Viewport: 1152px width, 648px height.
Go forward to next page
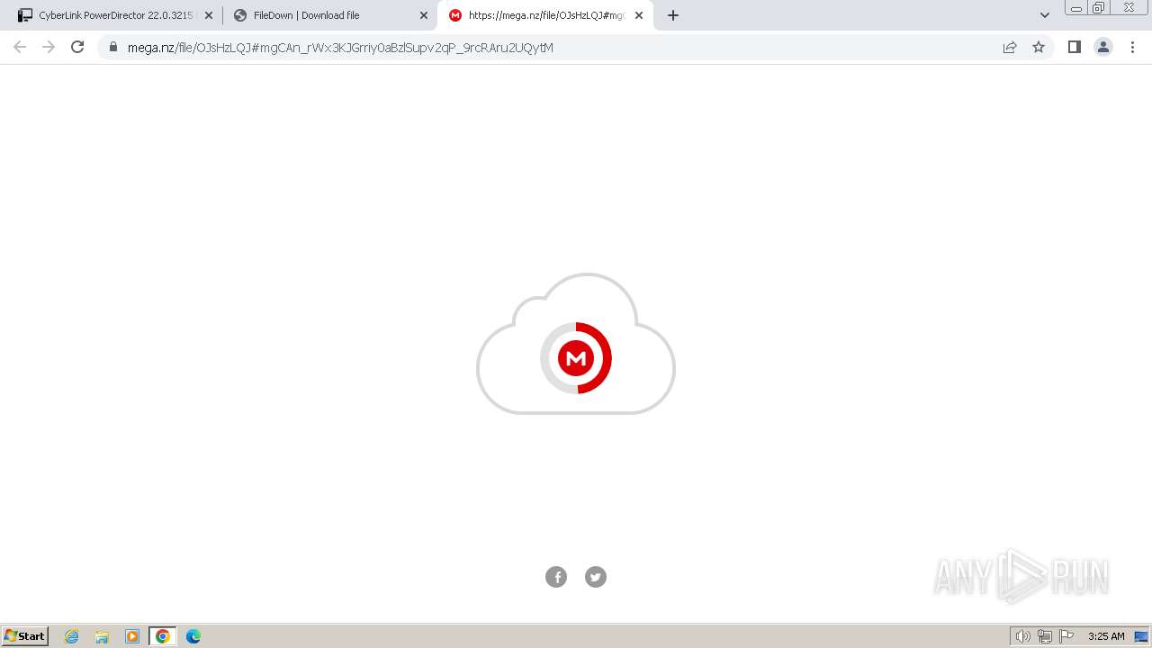coord(49,47)
